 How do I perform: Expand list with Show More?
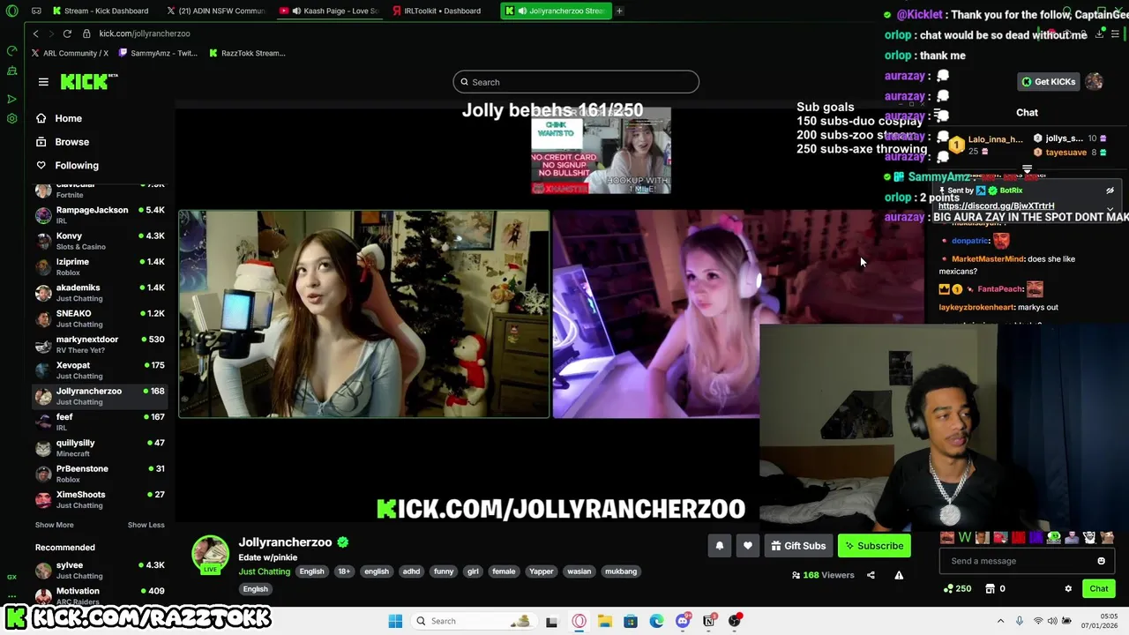pyautogui.click(x=54, y=525)
